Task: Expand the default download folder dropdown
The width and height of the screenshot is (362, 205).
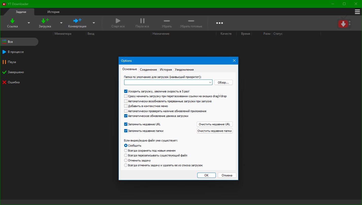Action: tap(210, 83)
